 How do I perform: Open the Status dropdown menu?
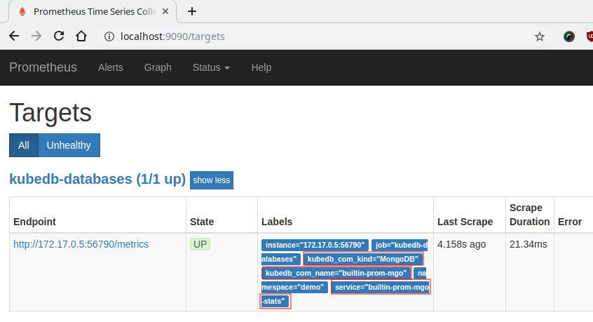[211, 67]
